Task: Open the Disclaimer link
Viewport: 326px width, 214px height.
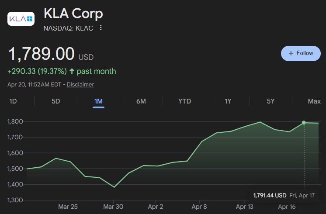Action: click(x=80, y=85)
